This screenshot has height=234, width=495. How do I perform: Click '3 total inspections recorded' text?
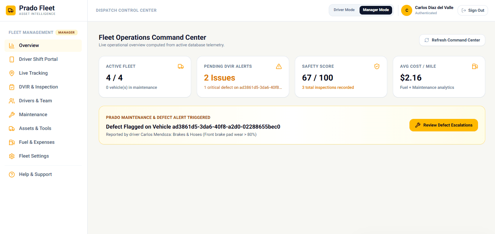[x=328, y=87]
